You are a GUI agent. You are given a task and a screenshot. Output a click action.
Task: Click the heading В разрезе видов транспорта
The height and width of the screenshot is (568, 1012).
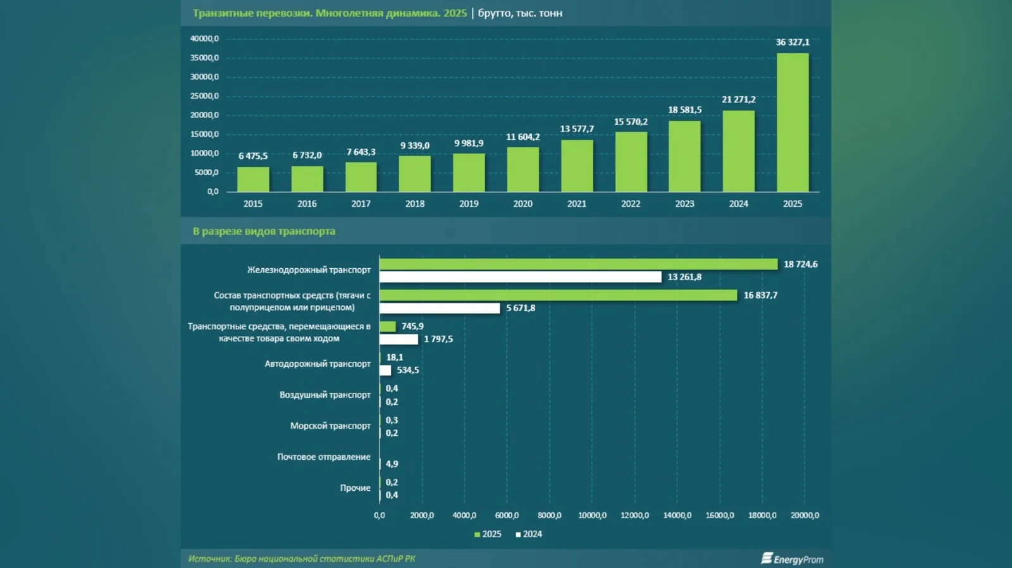point(264,232)
